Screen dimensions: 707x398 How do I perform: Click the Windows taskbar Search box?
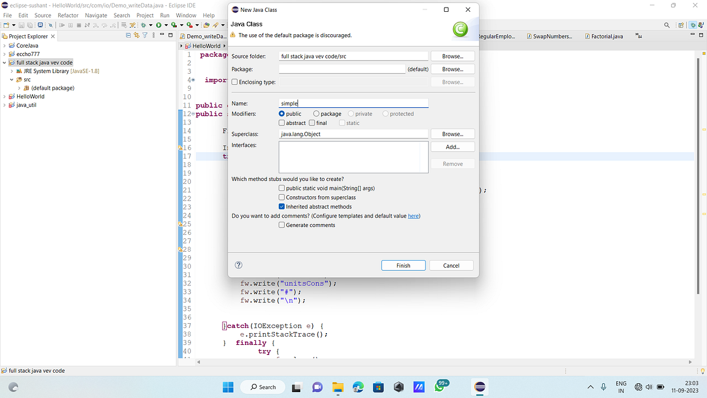(x=263, y=387)
